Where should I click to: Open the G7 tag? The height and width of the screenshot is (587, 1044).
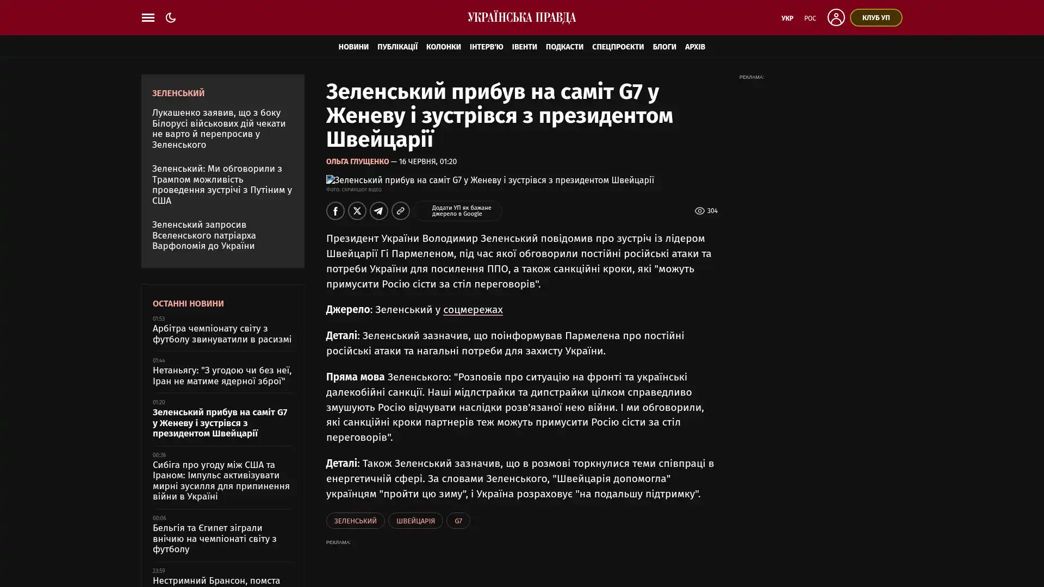(458, 521)
